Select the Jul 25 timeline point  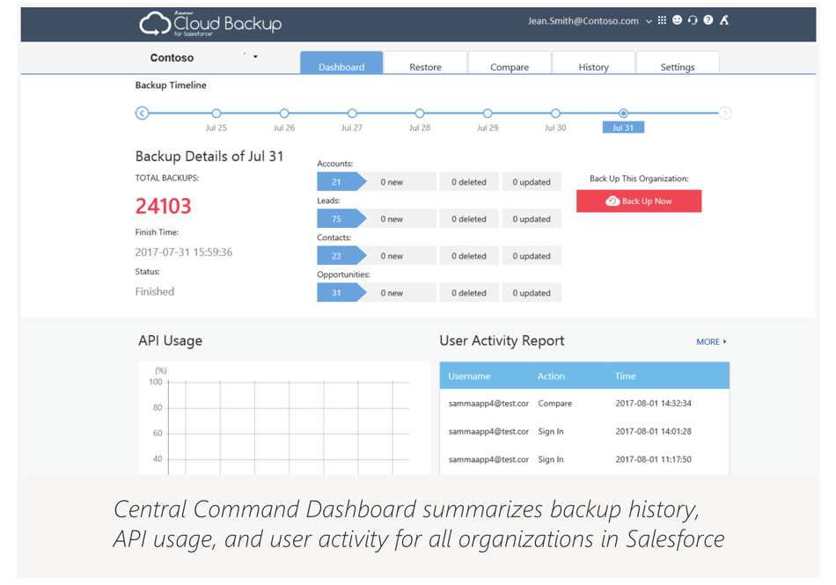pos(216,113)
